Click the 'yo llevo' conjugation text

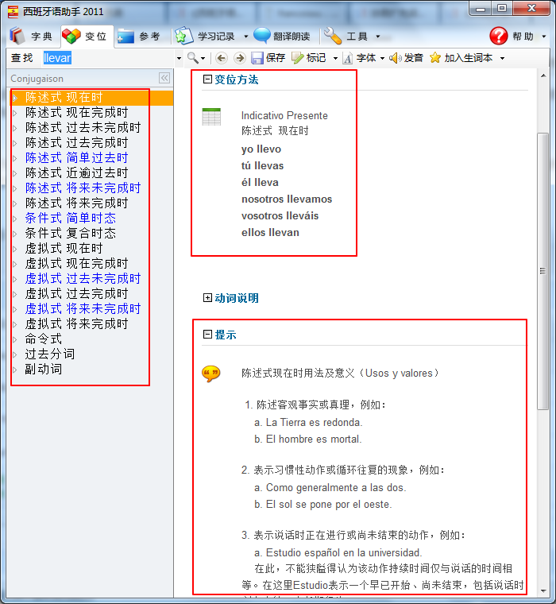[x=261, y=149]
